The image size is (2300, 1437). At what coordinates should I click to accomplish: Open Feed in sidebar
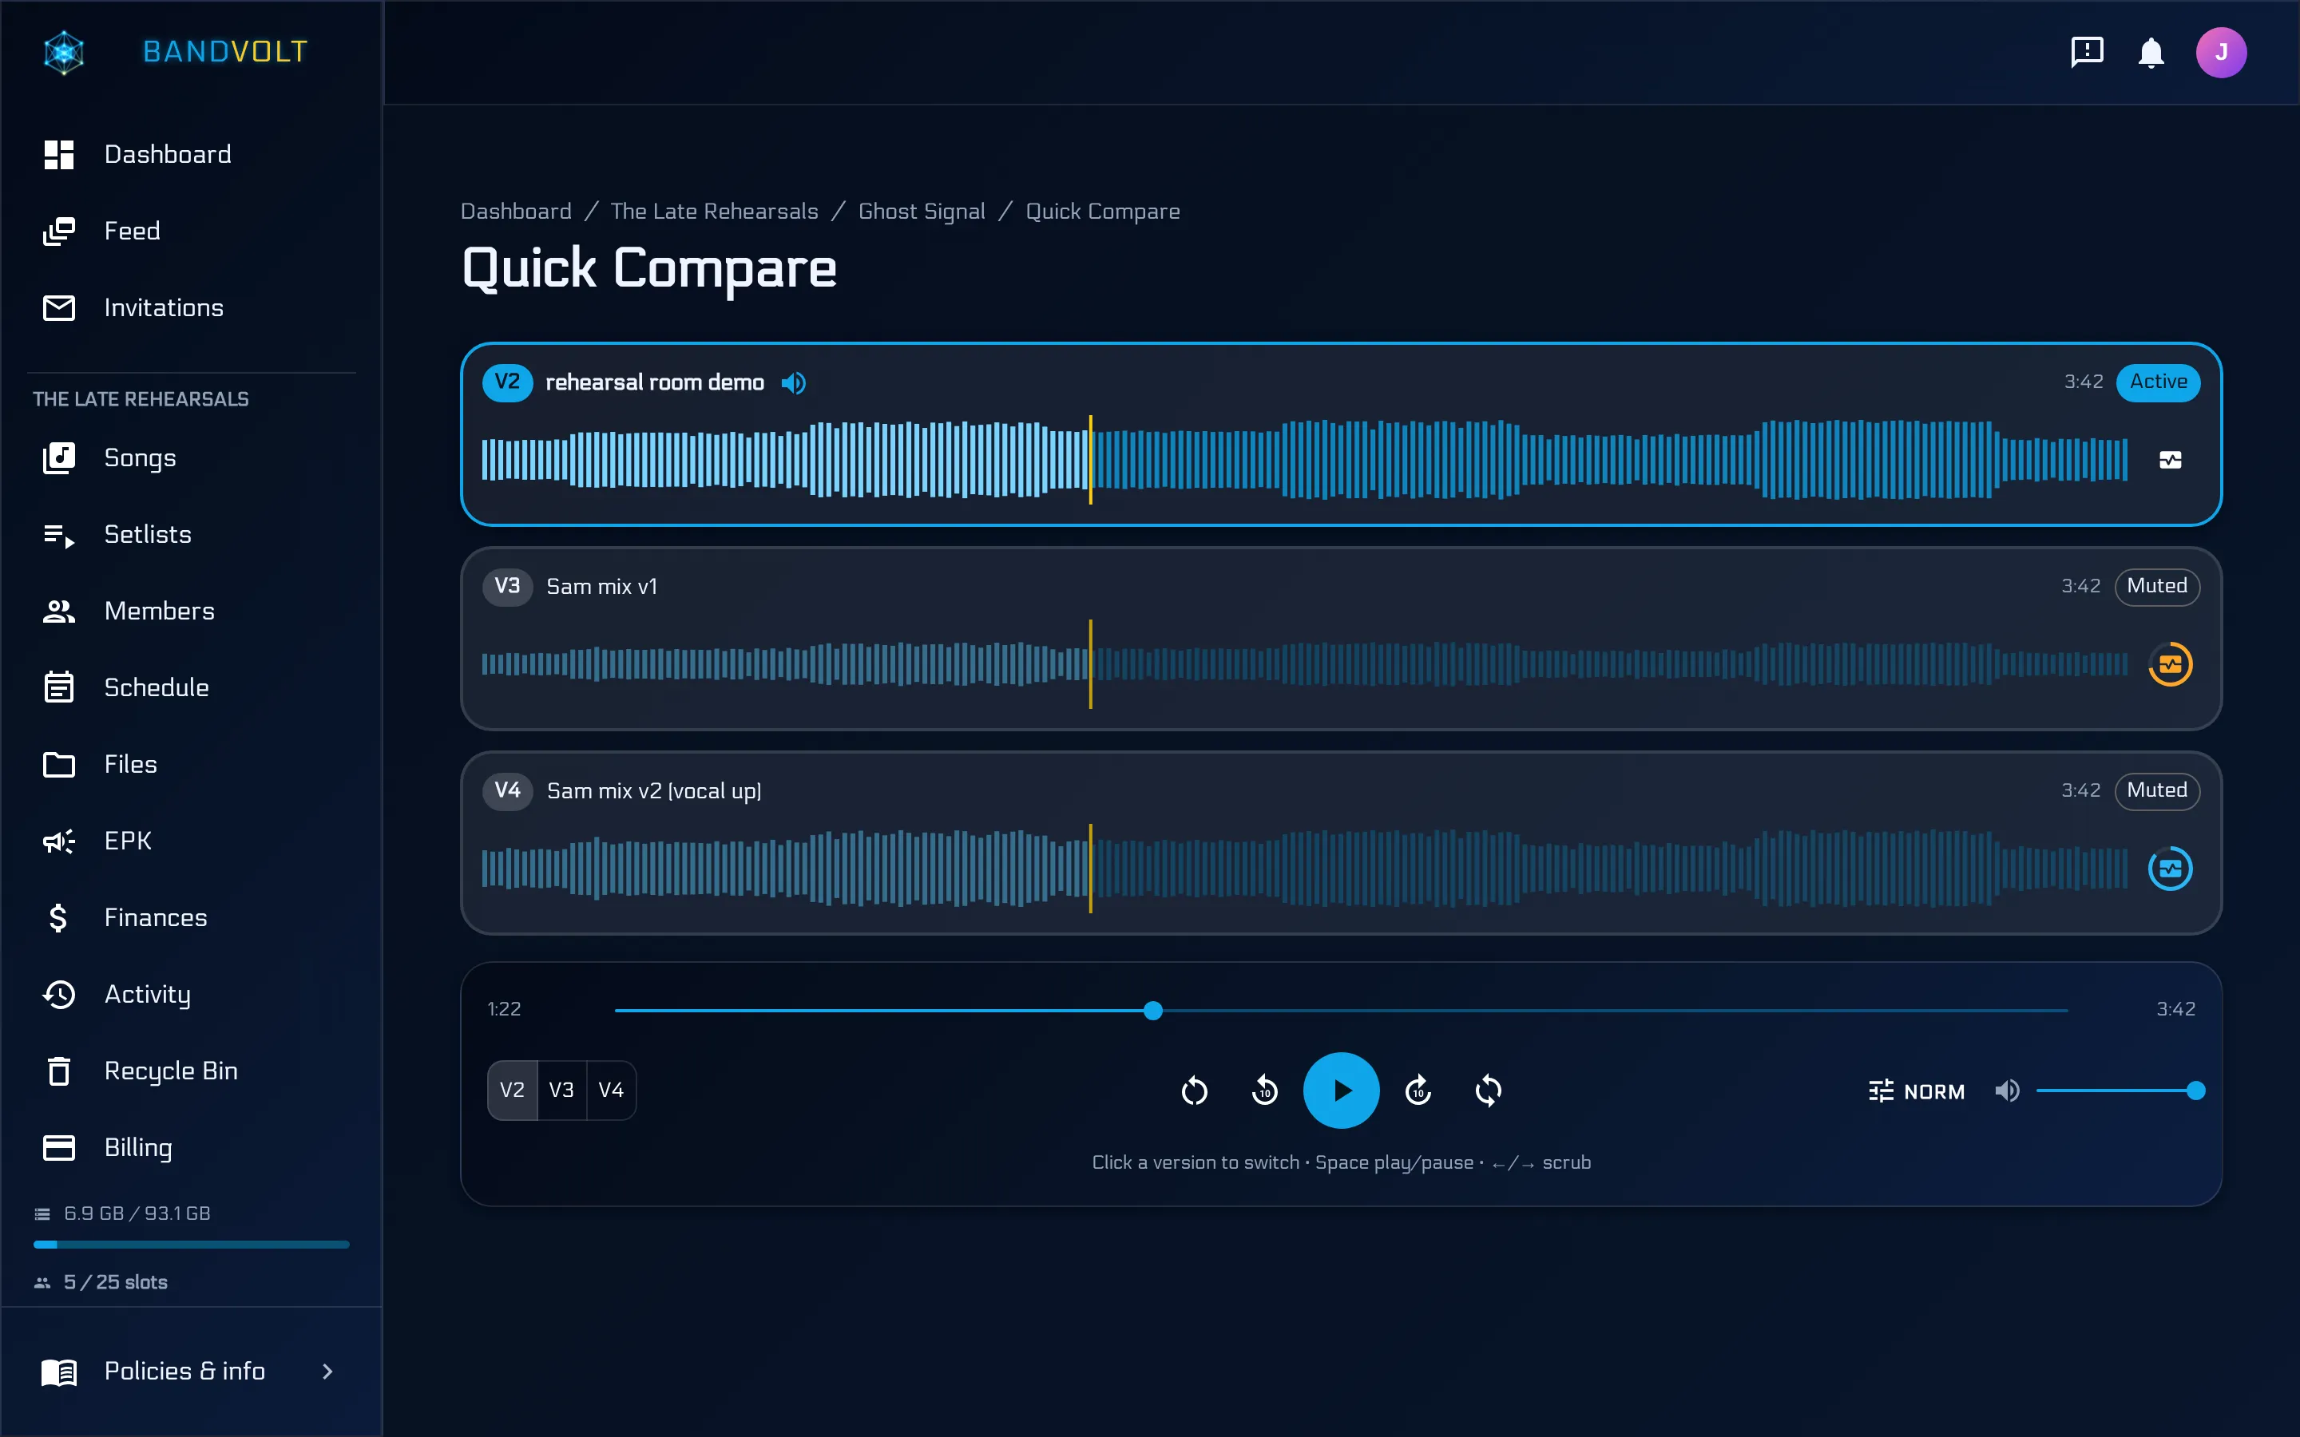pos(191,231)
